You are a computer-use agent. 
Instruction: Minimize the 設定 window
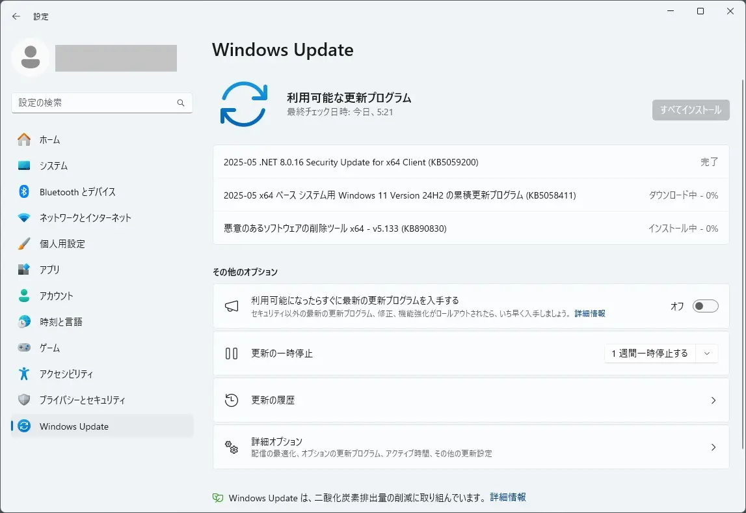[671, 11]
